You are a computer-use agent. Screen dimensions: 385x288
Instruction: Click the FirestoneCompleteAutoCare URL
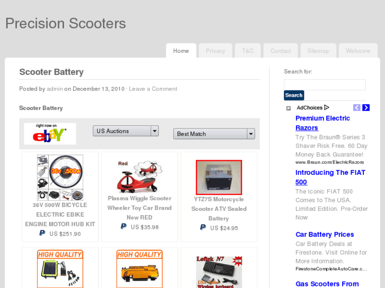[x=331, y=269]
